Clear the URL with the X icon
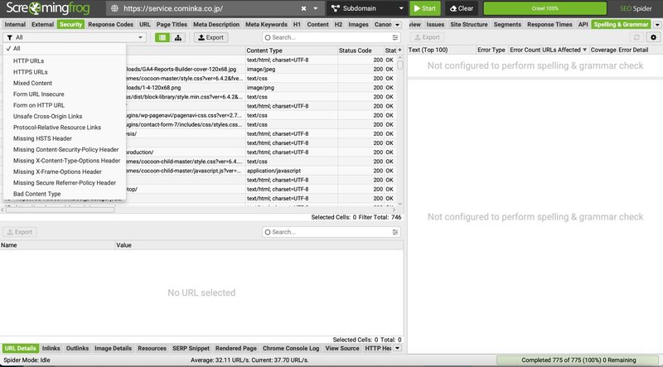The width and height of the screenshot is (663, 367). [x=303, y=8]
